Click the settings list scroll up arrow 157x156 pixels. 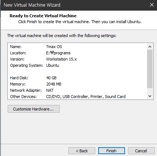pos(150,47)
